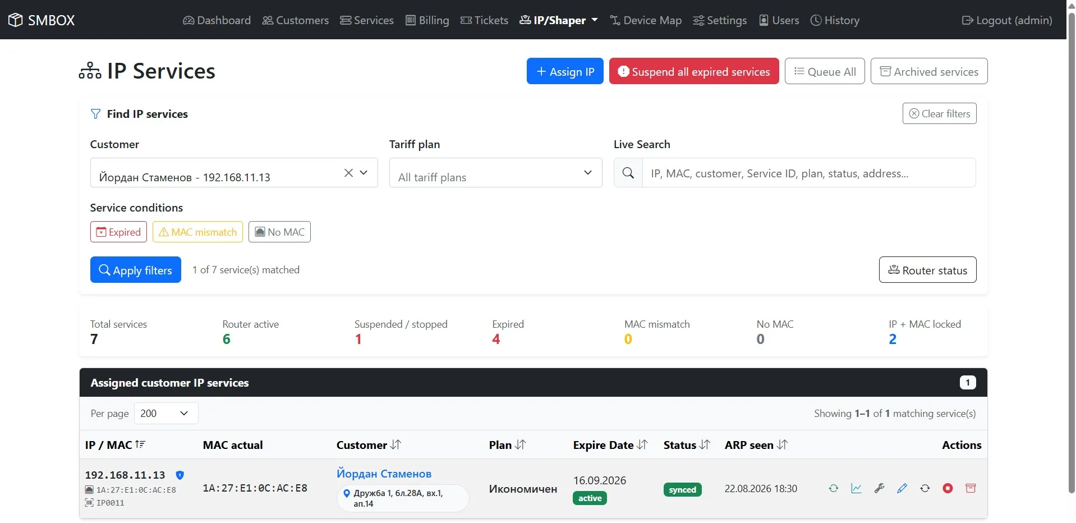The height and width of the screenshot is (523, 1076).
Task: Sort the table by Plan column
Action: click(x=521, y=444)
